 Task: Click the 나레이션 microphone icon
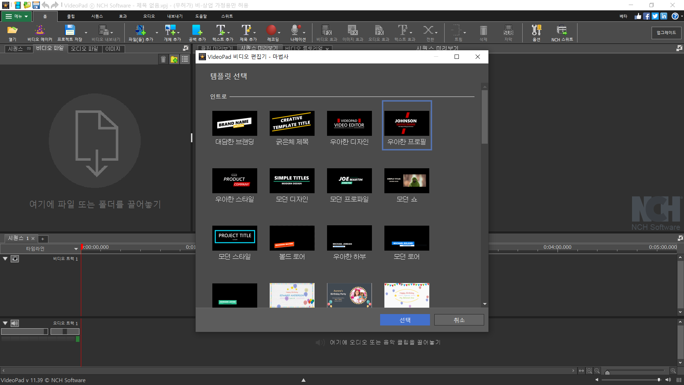click(x=295, y=31)
